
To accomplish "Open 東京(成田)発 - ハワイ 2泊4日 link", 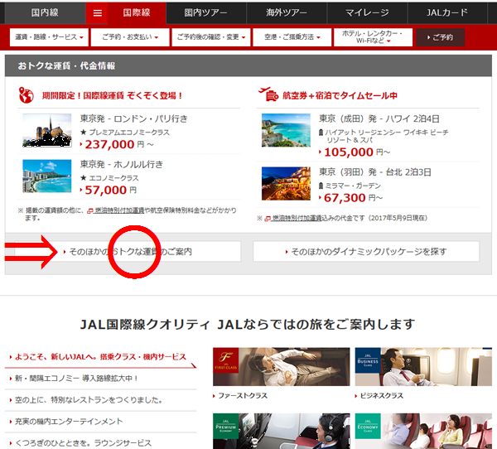I will tap(379, 119).
